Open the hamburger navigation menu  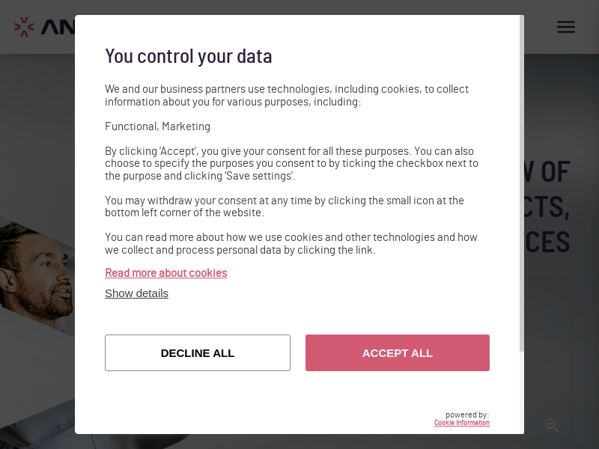click(566, 27)
